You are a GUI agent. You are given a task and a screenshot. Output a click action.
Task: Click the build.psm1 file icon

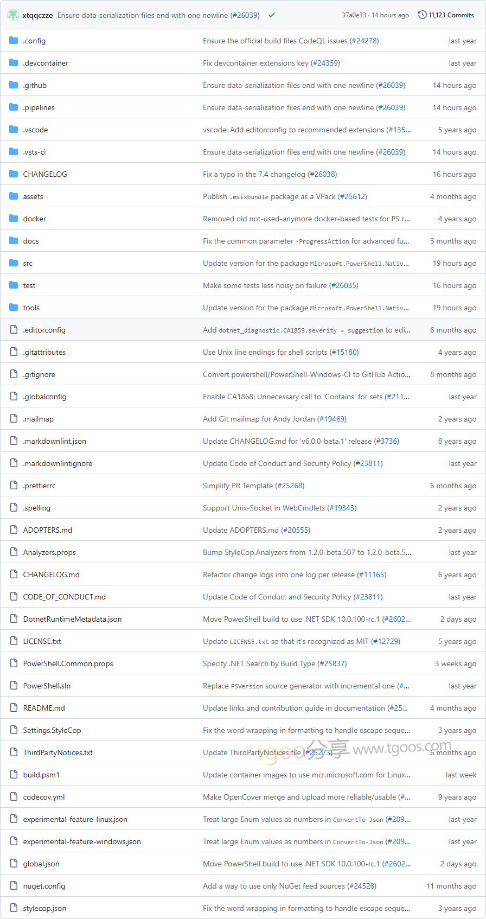14,775
